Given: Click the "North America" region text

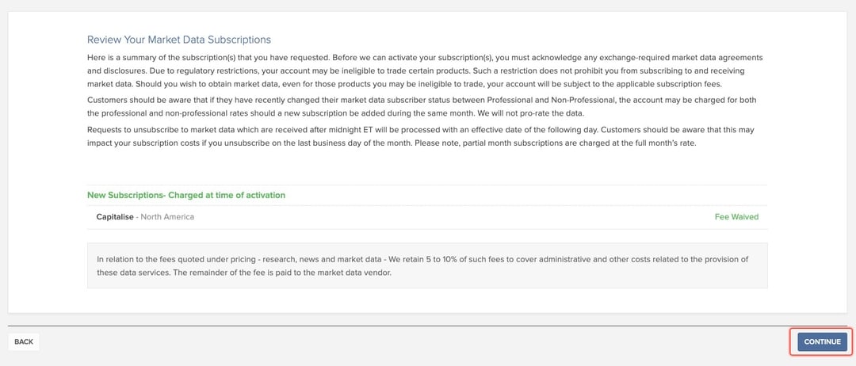Looking at the screenshot, I should (167, 216).
